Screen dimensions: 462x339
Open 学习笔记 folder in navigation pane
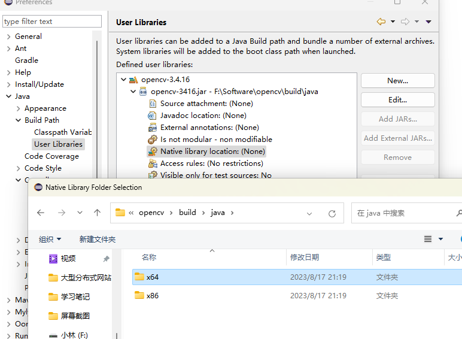75,297
